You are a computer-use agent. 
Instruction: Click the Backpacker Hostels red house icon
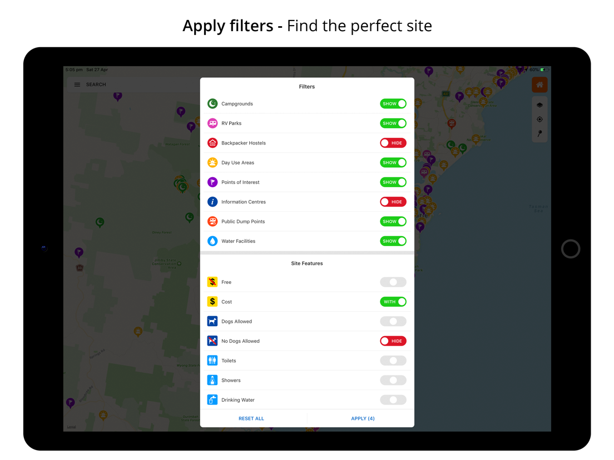point(212,143)
